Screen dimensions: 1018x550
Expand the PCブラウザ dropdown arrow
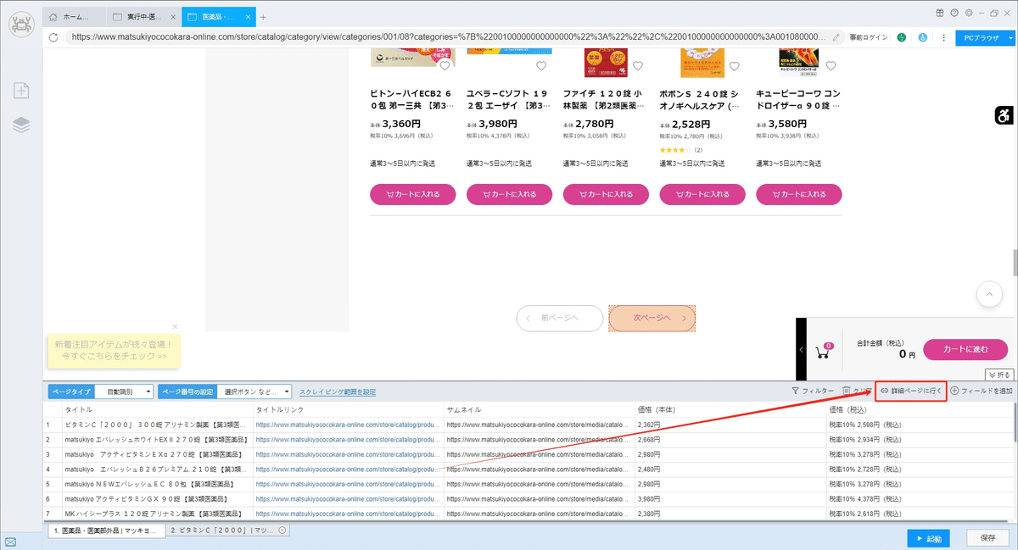[1010, 37]
